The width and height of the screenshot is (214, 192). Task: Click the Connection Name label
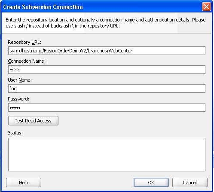tap(27, 61)
